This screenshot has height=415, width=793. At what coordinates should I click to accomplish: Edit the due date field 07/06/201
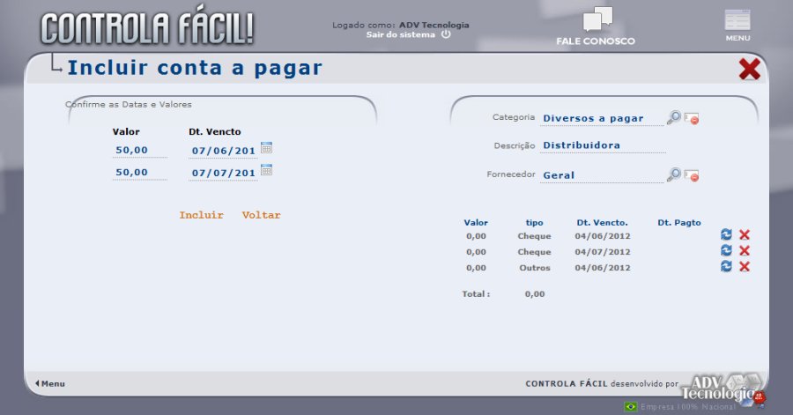pos(224,151)
